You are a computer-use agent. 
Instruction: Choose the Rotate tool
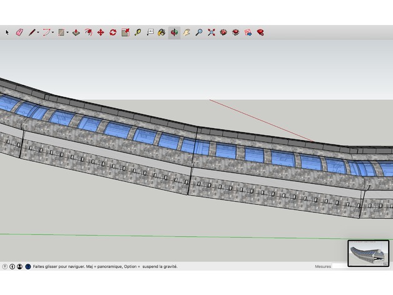pyautogui.click(x=113, y=32)
